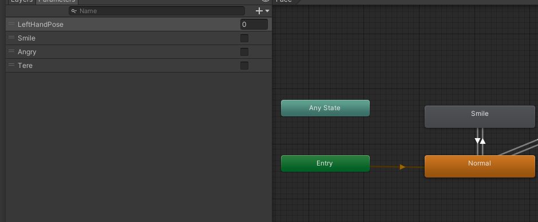The width and height of the screenshot is (538, 222).
Task: Select the Angry parameter name
Action: (27, 52)
